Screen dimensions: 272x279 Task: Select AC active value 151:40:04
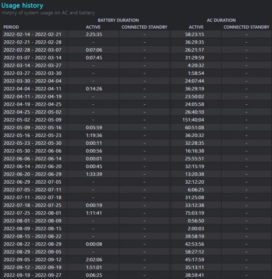click(194, 120)
